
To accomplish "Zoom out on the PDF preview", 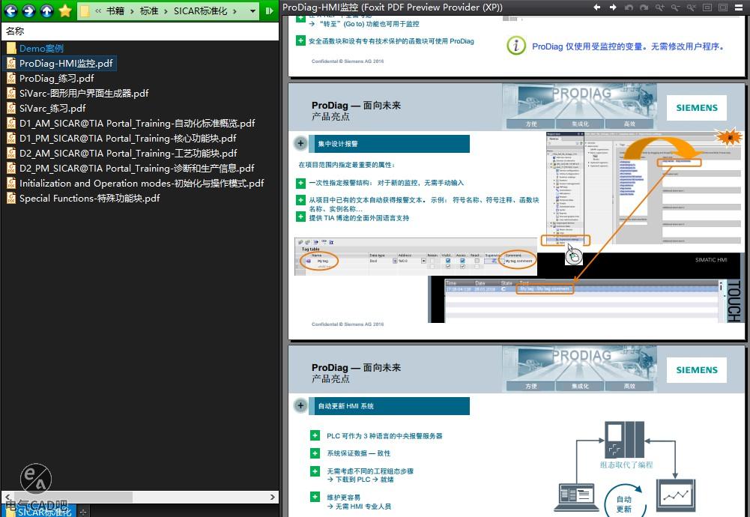I will 676,7.
